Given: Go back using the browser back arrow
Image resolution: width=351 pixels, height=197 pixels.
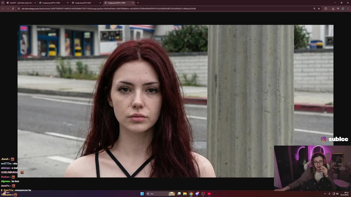Looking at the screenshot, I should pos(3,8).
